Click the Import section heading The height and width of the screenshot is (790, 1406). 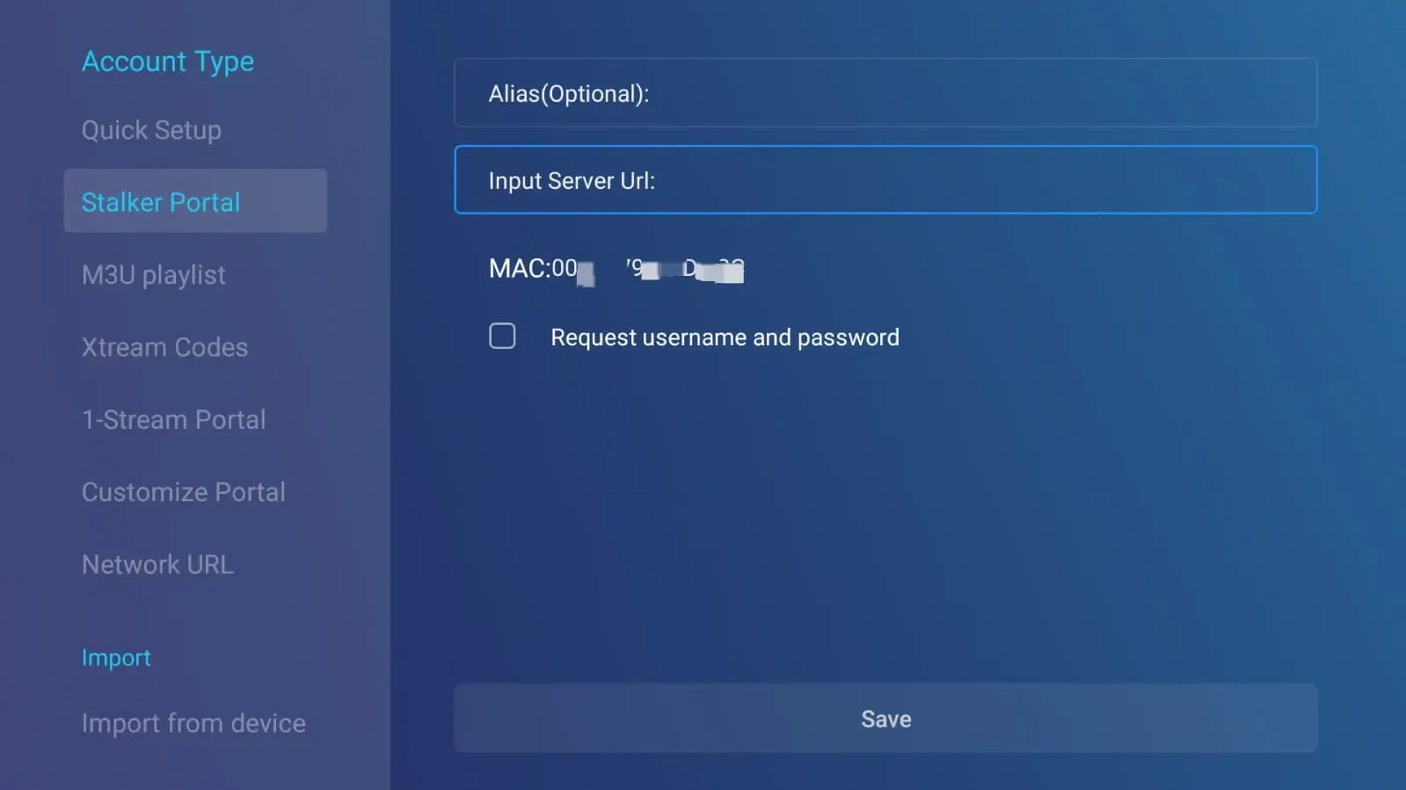tap(116, 657)
